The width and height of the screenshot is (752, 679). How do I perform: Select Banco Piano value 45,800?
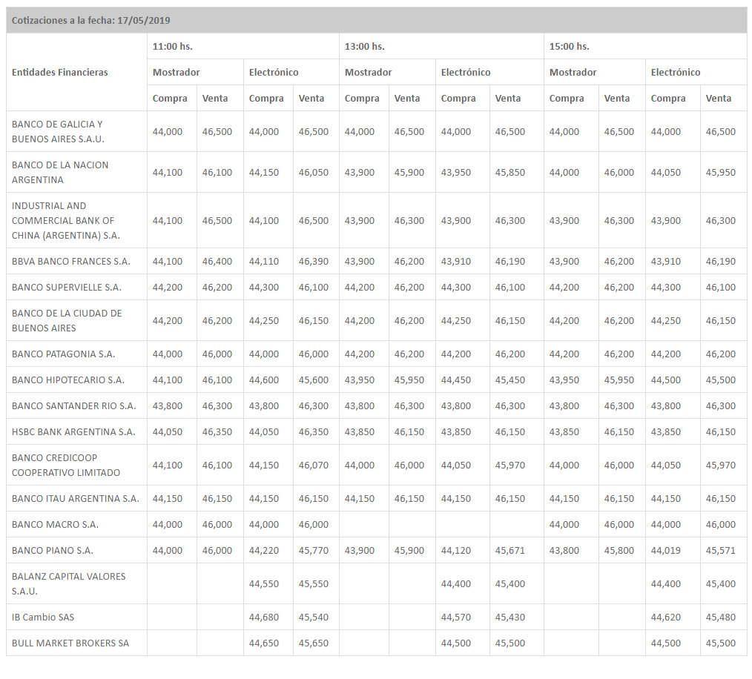tap(619, 551)
